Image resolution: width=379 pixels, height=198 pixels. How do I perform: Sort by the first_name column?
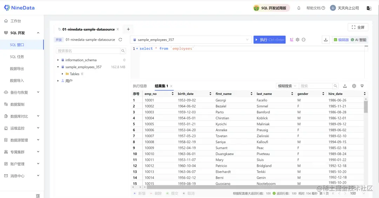251,94
